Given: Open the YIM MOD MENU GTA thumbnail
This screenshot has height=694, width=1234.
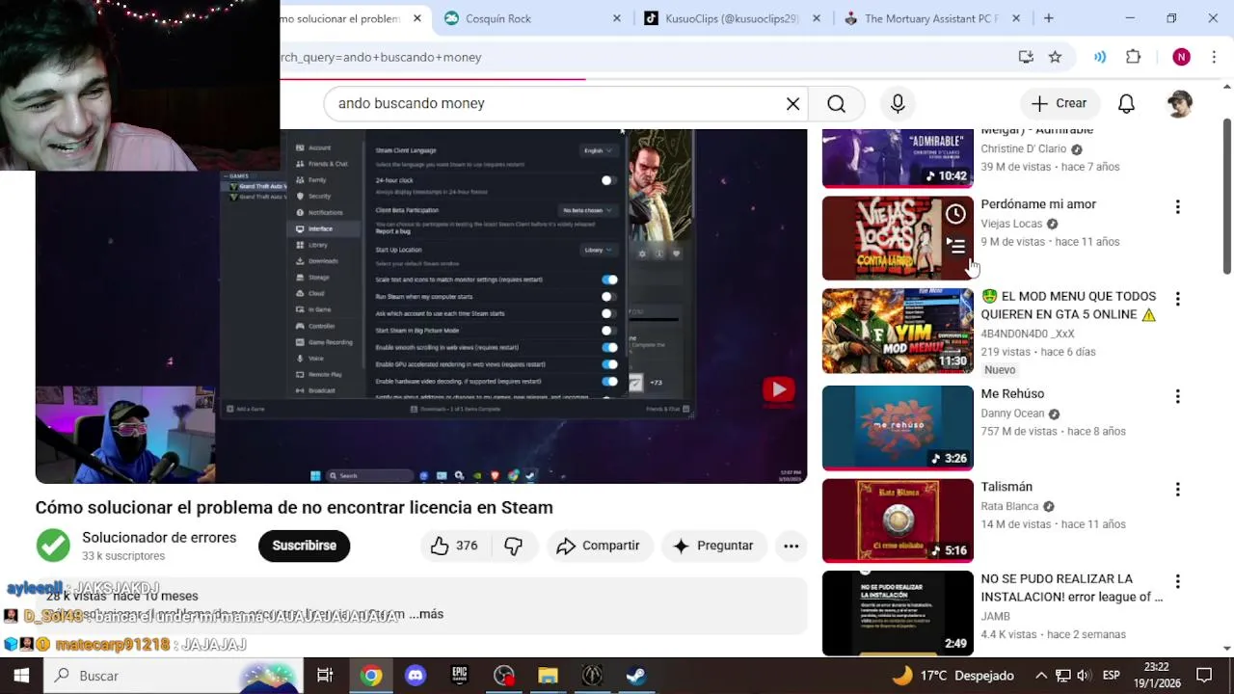Looking at the screenshot, I should 898,331.
